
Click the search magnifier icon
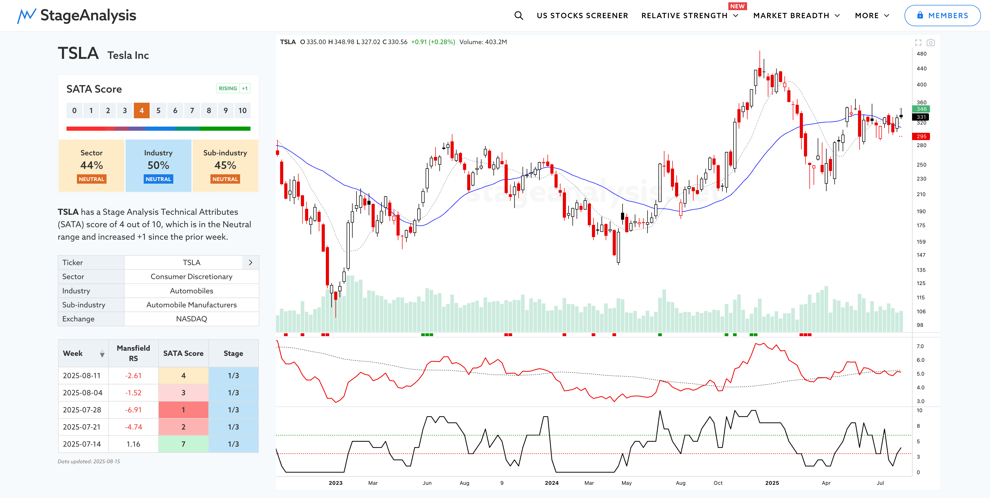pyautogui.click(x=518, y=16)
